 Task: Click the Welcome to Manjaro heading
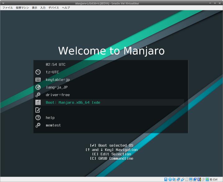[111, 51]
